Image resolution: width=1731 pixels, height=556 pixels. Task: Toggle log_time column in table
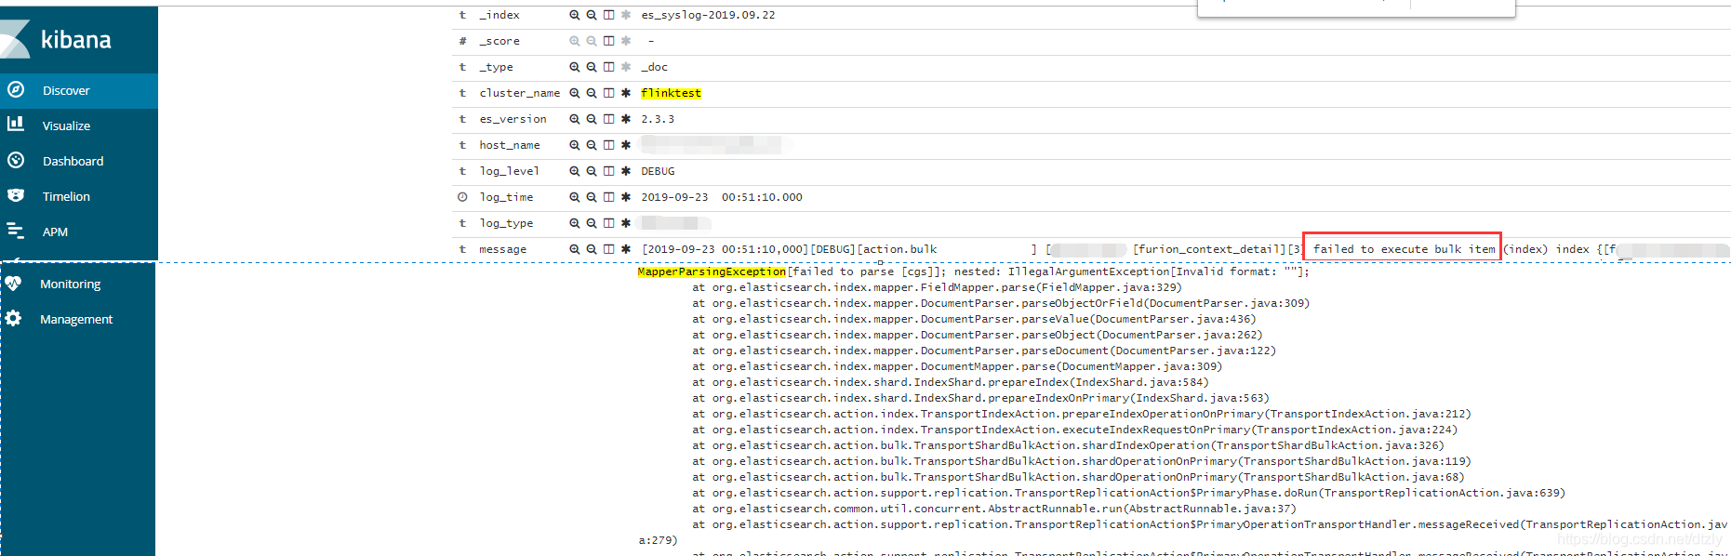pos(608,197)
